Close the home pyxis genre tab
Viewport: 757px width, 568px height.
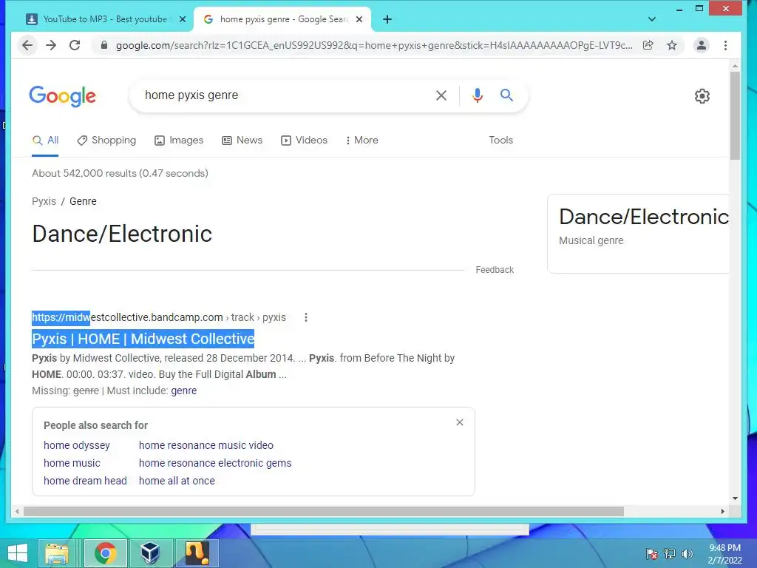tap(359, 19)
